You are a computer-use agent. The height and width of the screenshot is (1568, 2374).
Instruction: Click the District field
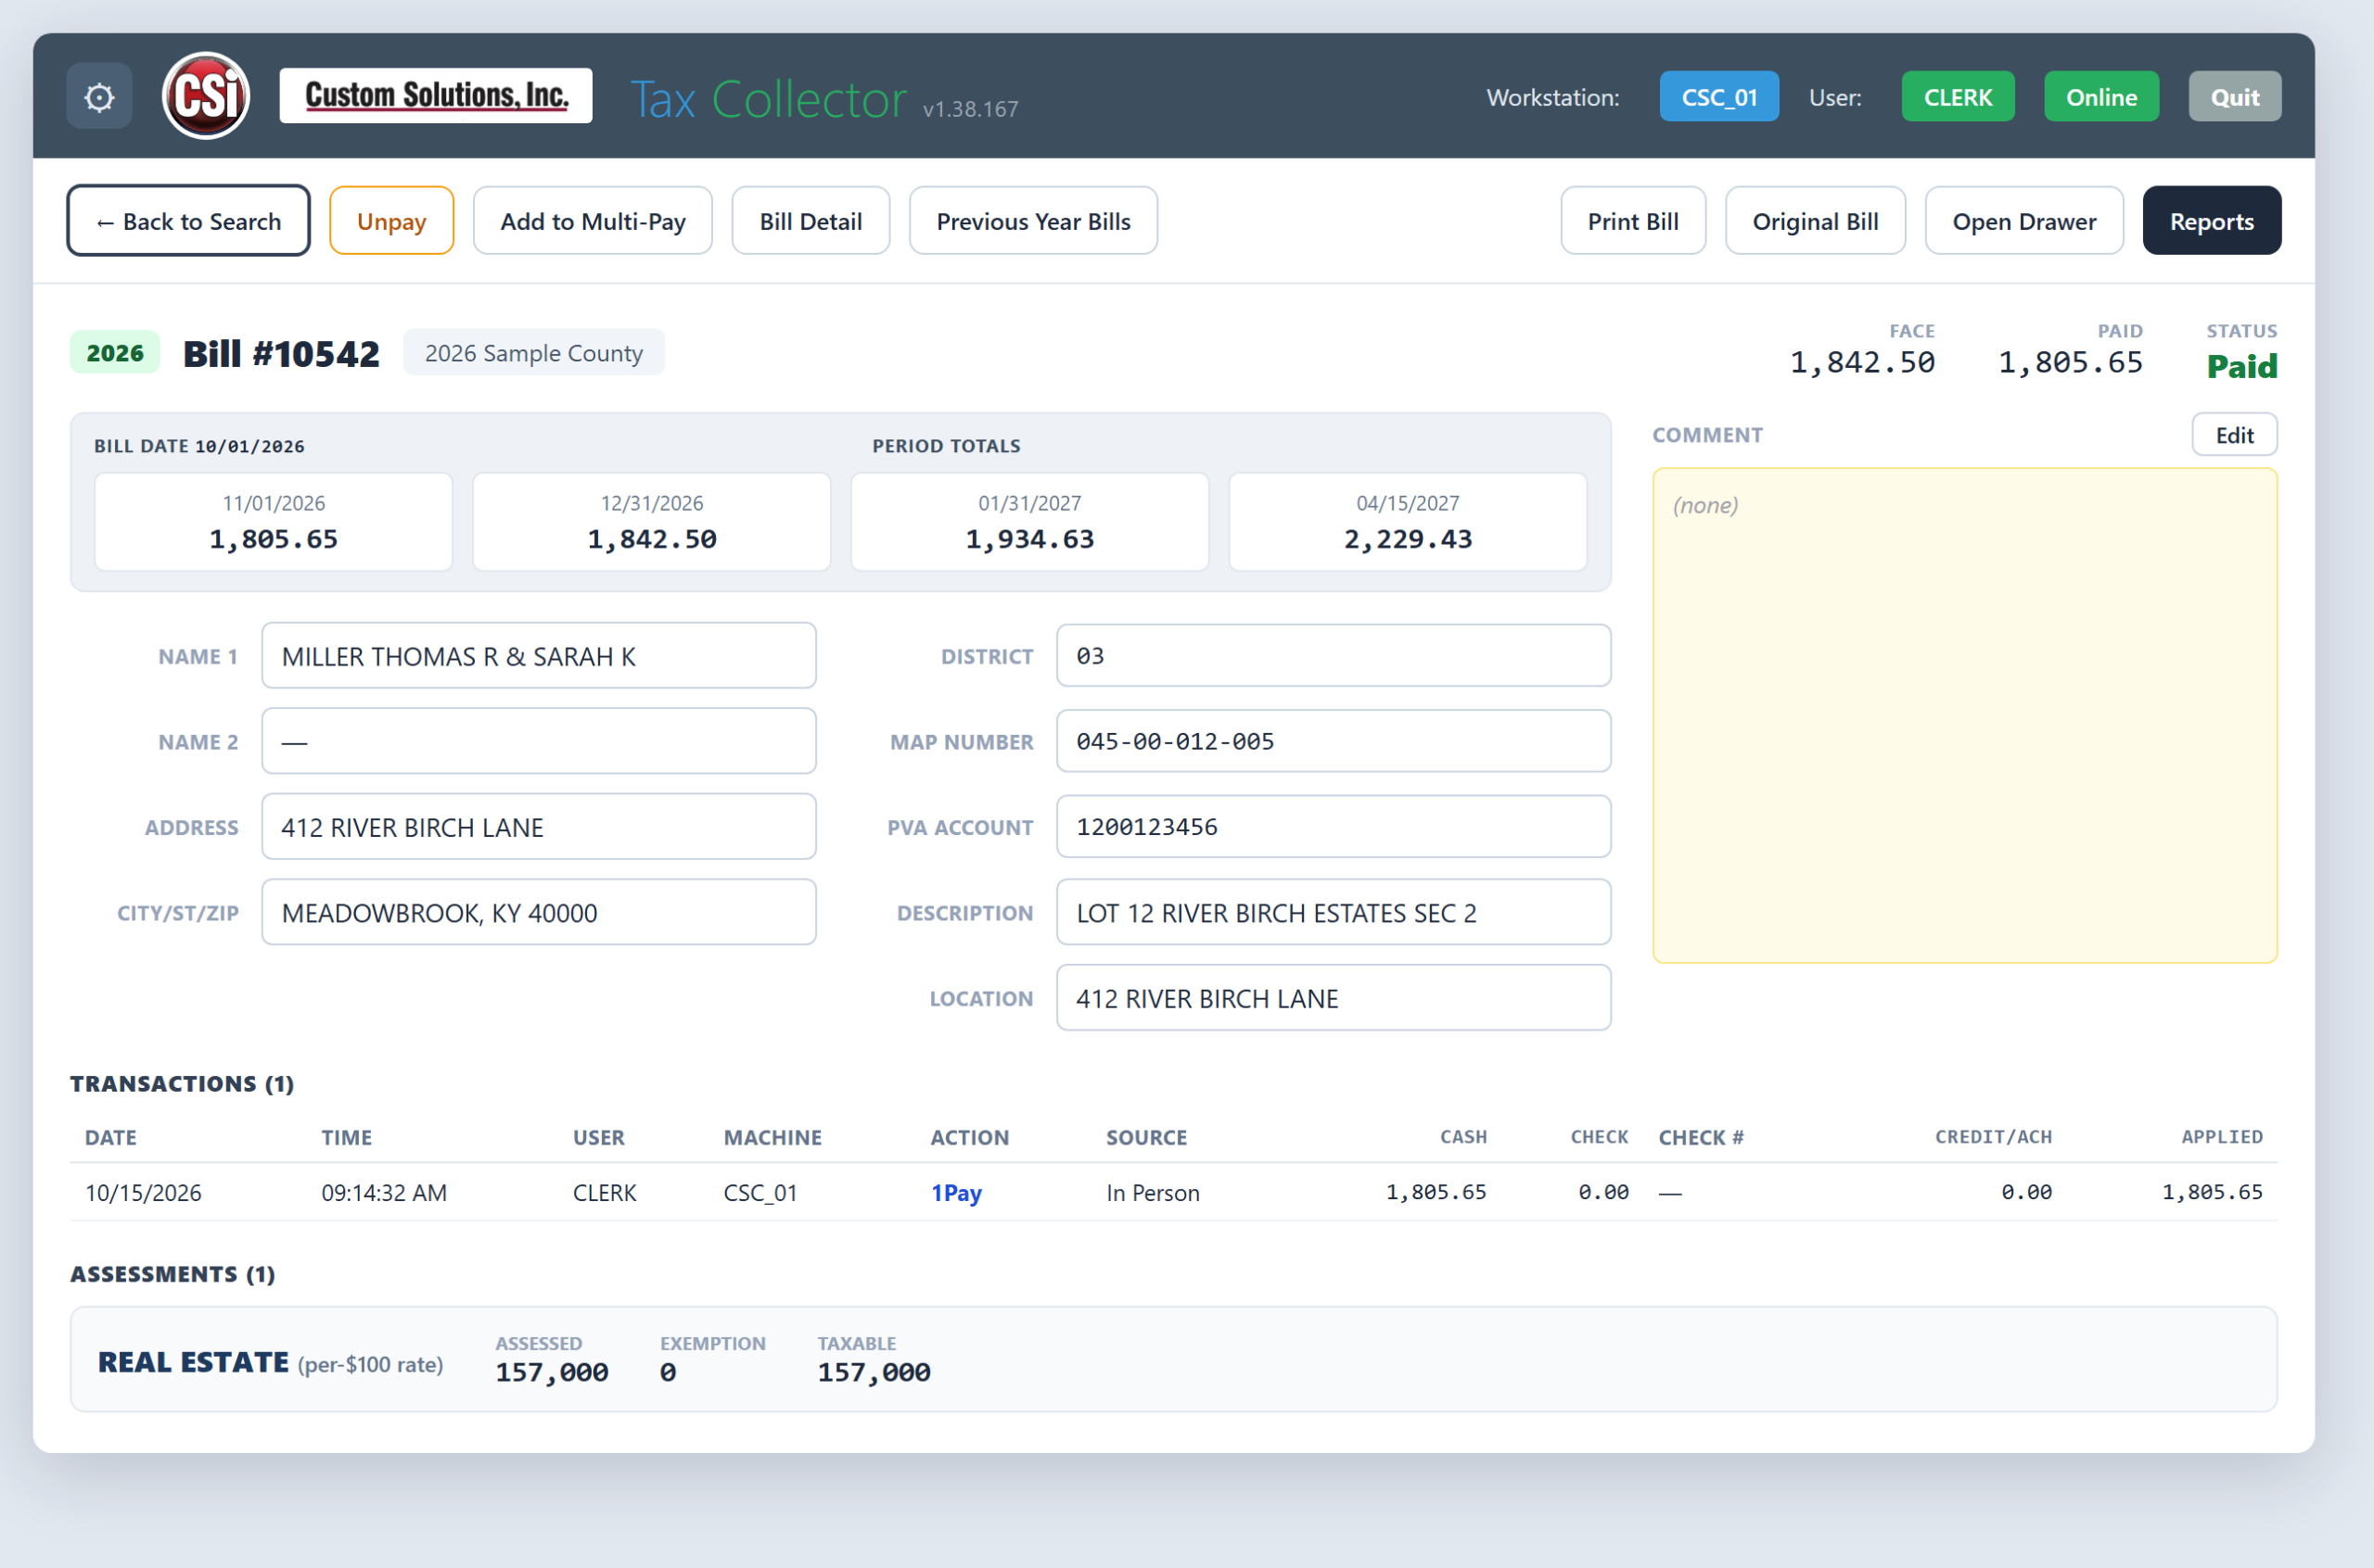pyautogui.click(x=1334, y=656)
